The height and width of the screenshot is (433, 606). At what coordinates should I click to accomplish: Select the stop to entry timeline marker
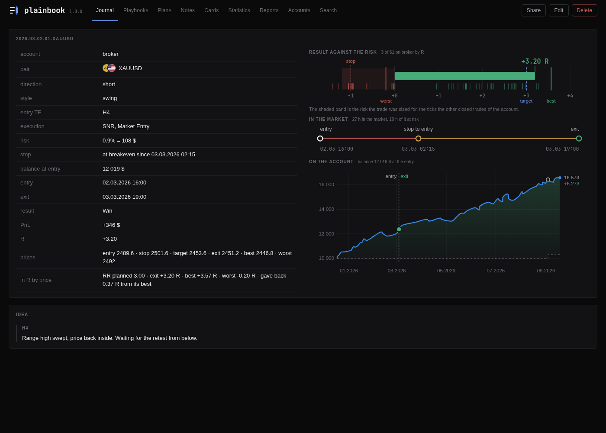[x=418, y=139]
